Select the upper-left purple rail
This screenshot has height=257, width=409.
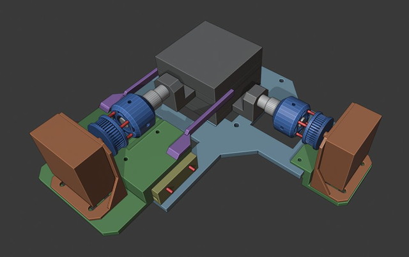point(129,89)
